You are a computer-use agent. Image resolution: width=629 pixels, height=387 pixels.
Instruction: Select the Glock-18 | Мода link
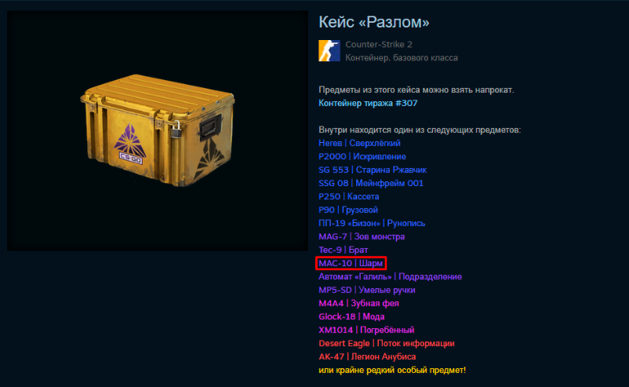pyautogui.click(x=351, y=316)
